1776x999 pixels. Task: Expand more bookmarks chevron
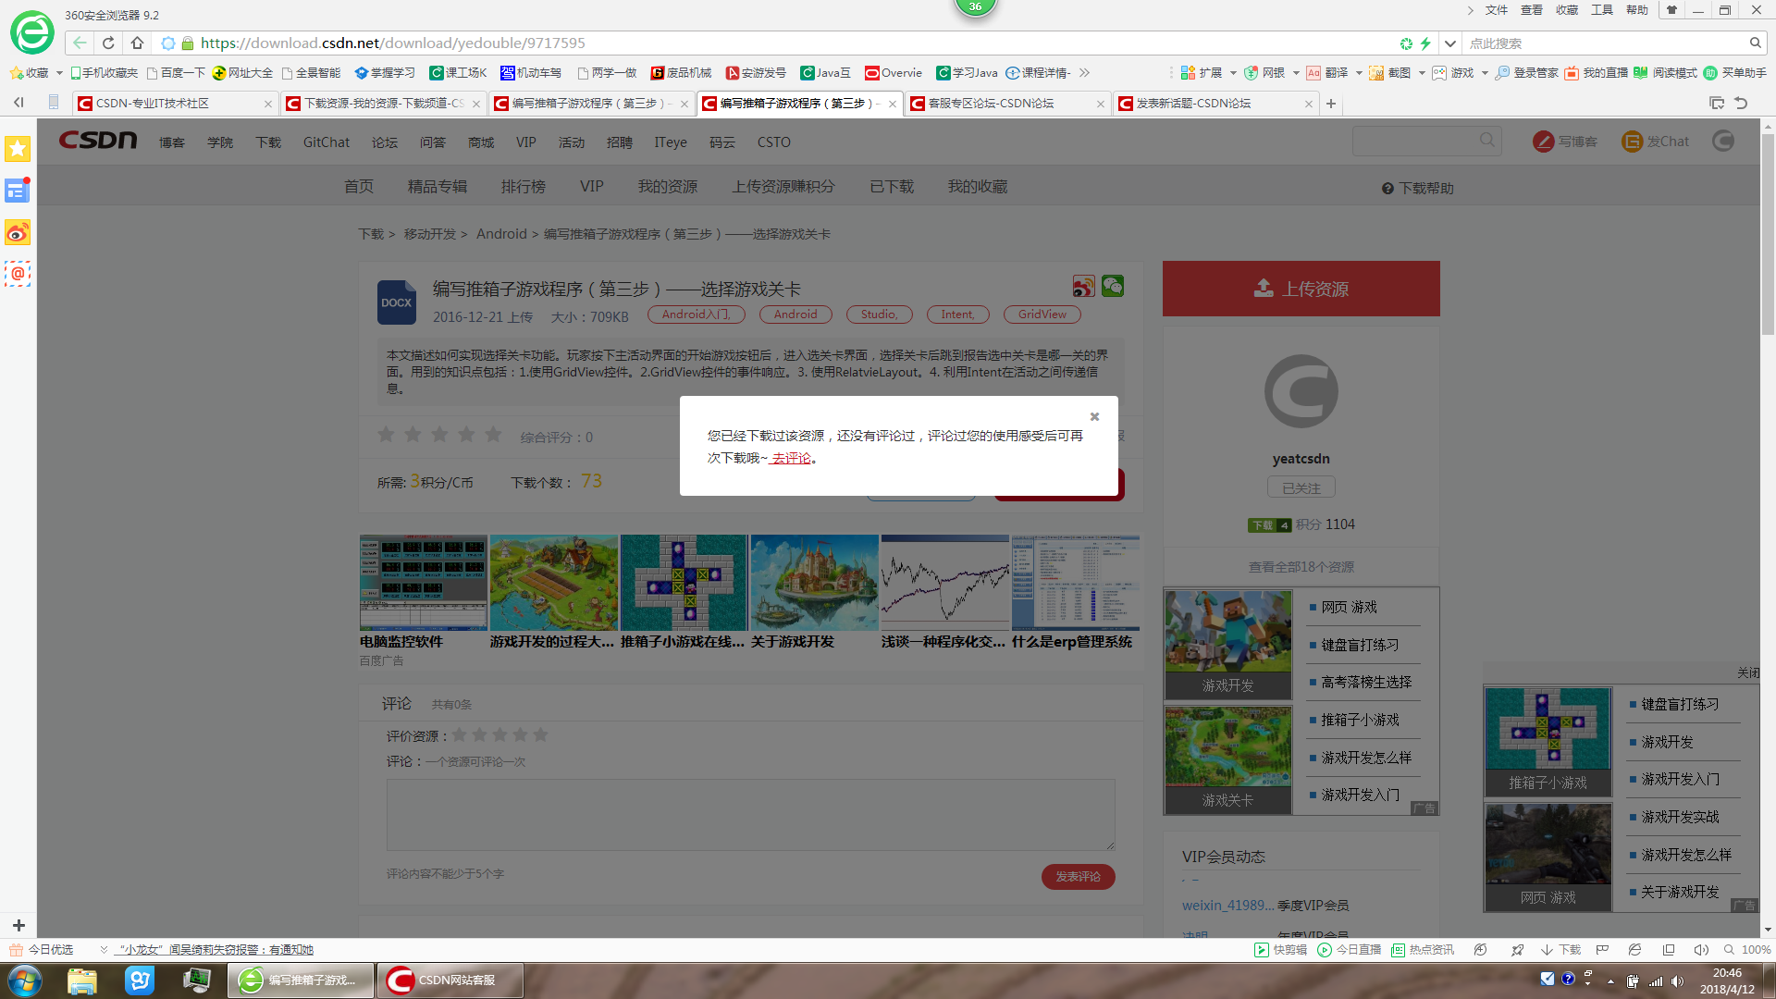click(x=1084, y=72)
